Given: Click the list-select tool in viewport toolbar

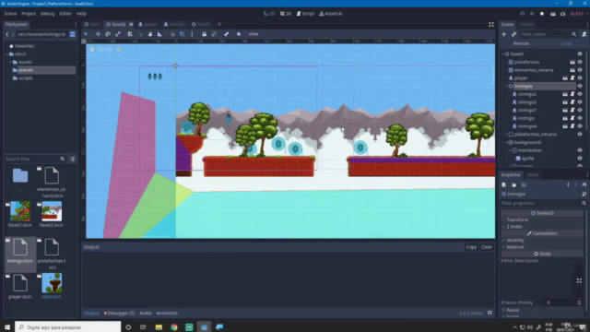Looking at the screenshot, I should [x=130, y=34].
